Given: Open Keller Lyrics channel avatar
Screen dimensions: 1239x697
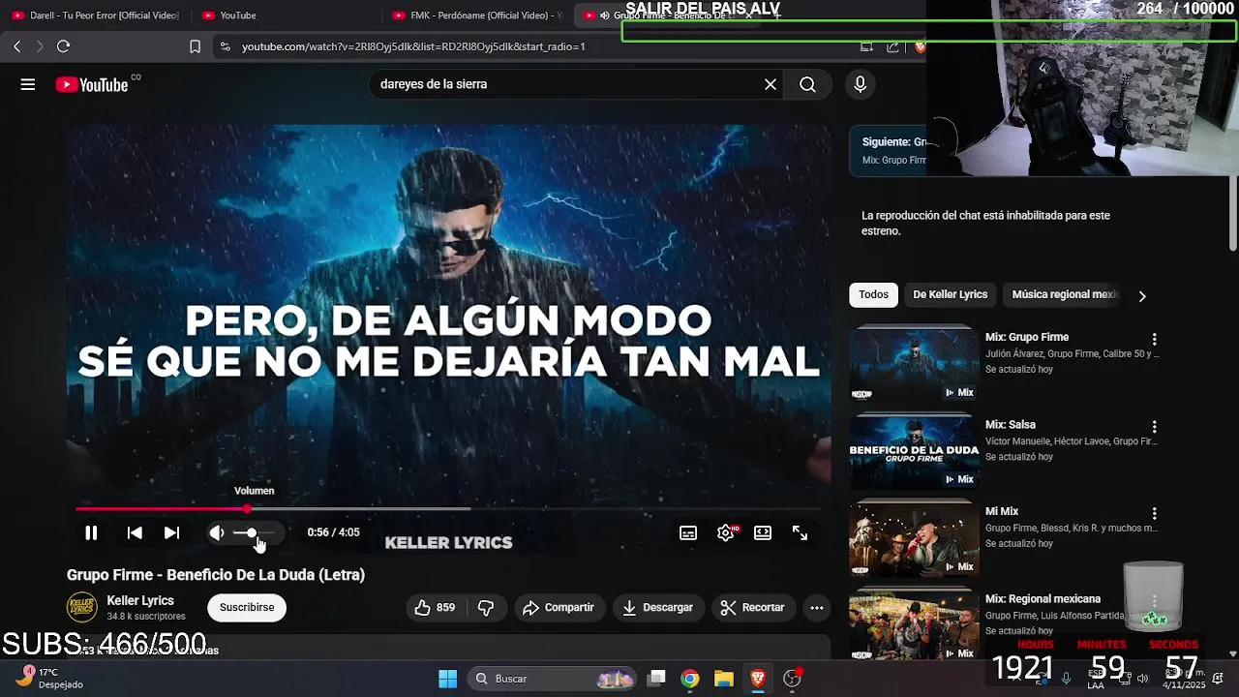Looking at the screenshot, I should (x=82, y=608).
